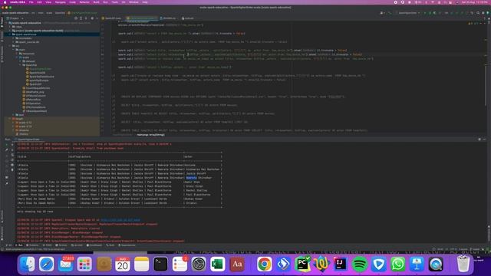Image resolution: width=491 pixels, height=276 pixels.
Task: Select opened file locate icon in Project panel
Action: [x=76, y=18]
